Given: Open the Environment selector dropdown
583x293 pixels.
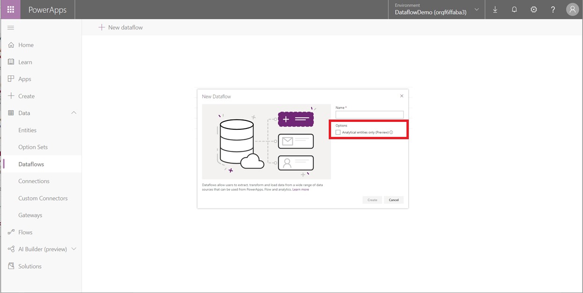Looking at the screenshot, I should (476, 9).
